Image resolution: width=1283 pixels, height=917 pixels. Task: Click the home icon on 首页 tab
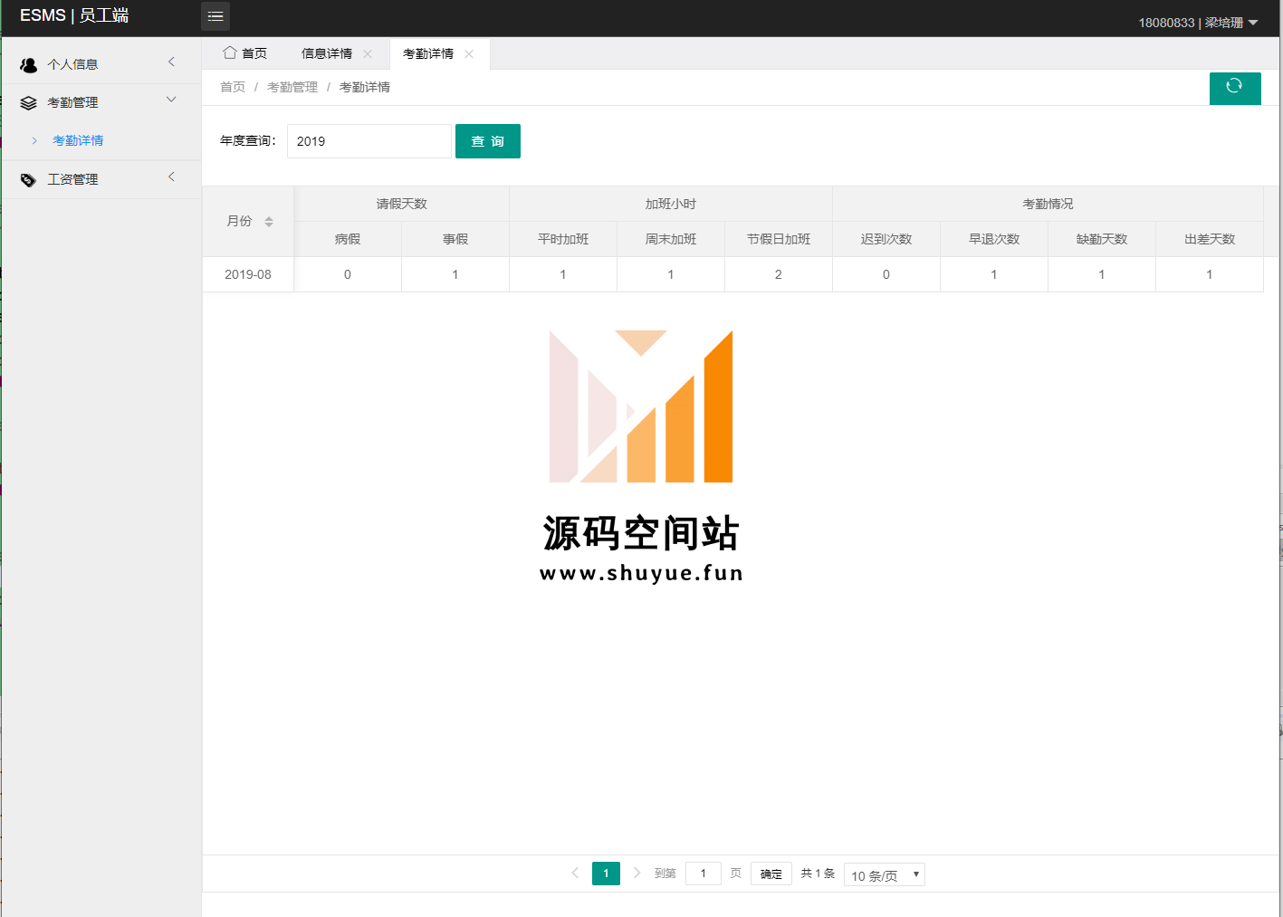(x=230, y=53)
